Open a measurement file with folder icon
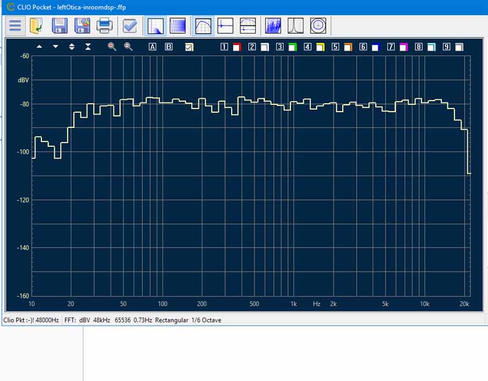 tap(37, 26)
